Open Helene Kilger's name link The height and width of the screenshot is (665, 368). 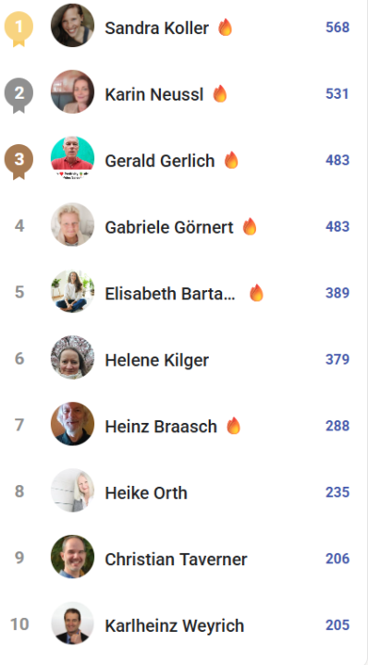156,360
